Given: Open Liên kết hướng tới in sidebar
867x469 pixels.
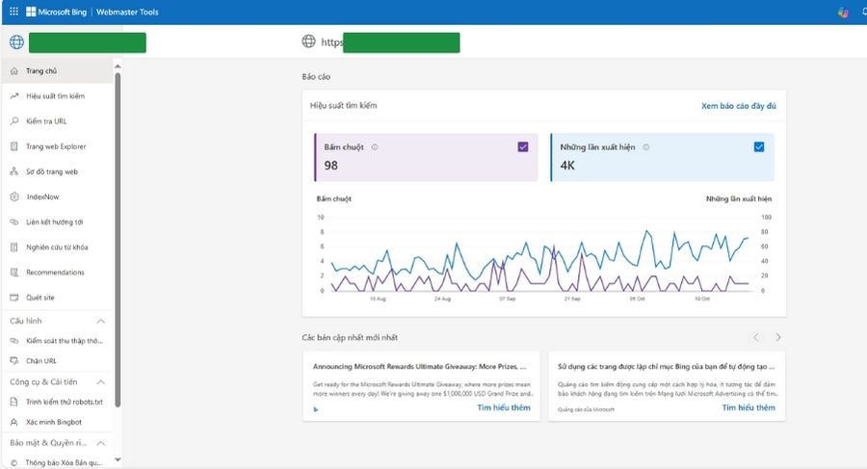Looking at the screenshot, I should pyautogui.click(x=58, y=221).
